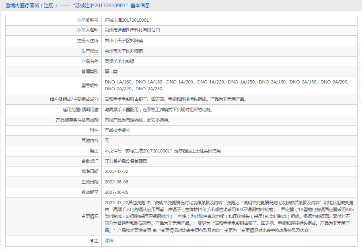Select address value in the 注册人住所 row
362x250 pixels.
pos(124,41)
